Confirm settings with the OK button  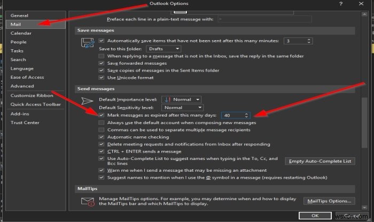(315, 216)
